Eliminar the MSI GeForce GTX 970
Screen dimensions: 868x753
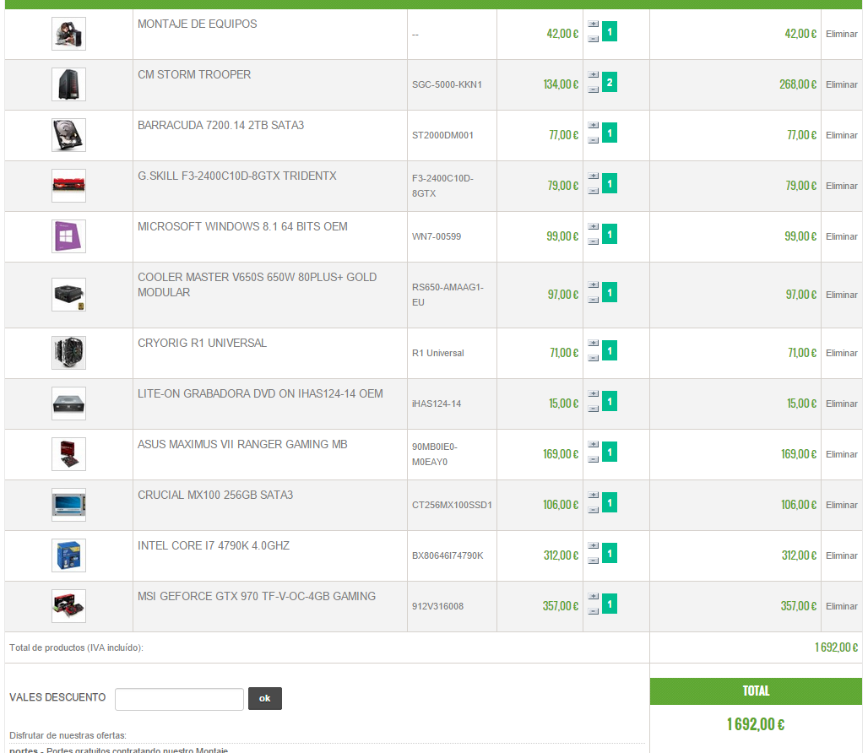click(842, 606)
